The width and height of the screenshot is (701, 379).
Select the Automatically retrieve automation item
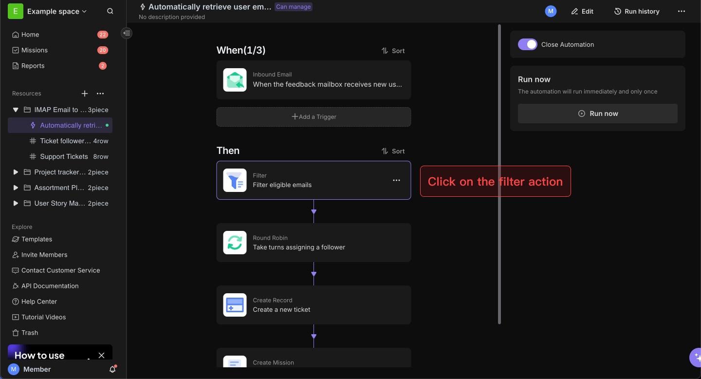click(x=60, y=125)
